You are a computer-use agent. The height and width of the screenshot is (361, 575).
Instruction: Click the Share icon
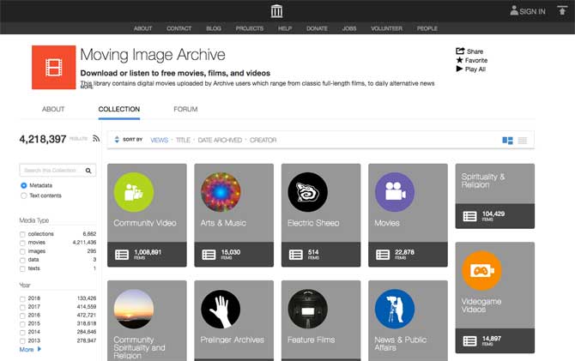(x=460, y=51)
